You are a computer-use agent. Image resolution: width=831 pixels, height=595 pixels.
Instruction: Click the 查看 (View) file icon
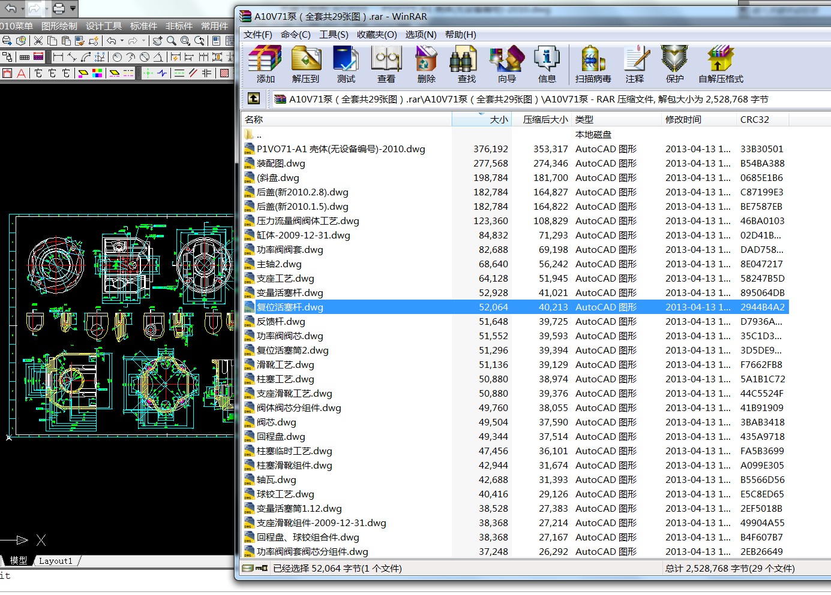click(386, 64)
